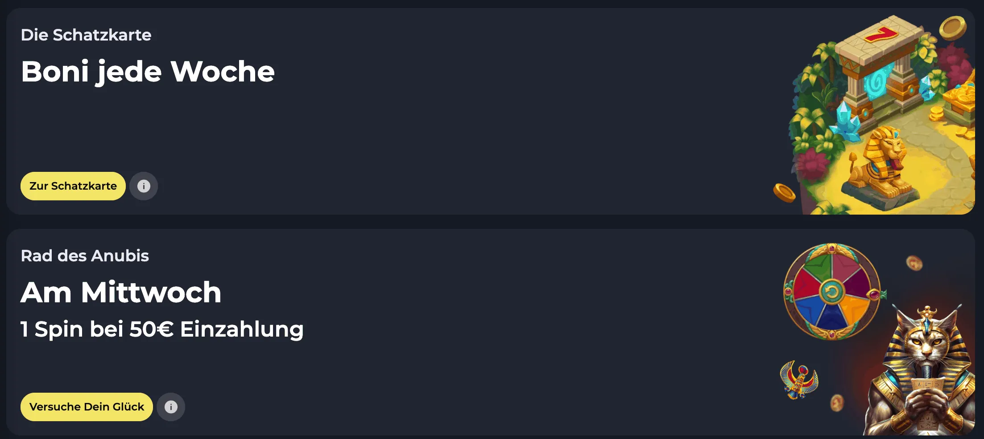Click the gold coin left of the sphinx island
The image size is (984, 439).
pos(784,193)
